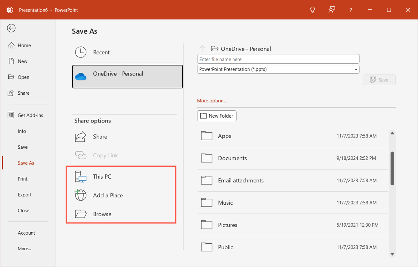Click the Browse folder icon
418x267 pixels.
[x=81, y=214]
